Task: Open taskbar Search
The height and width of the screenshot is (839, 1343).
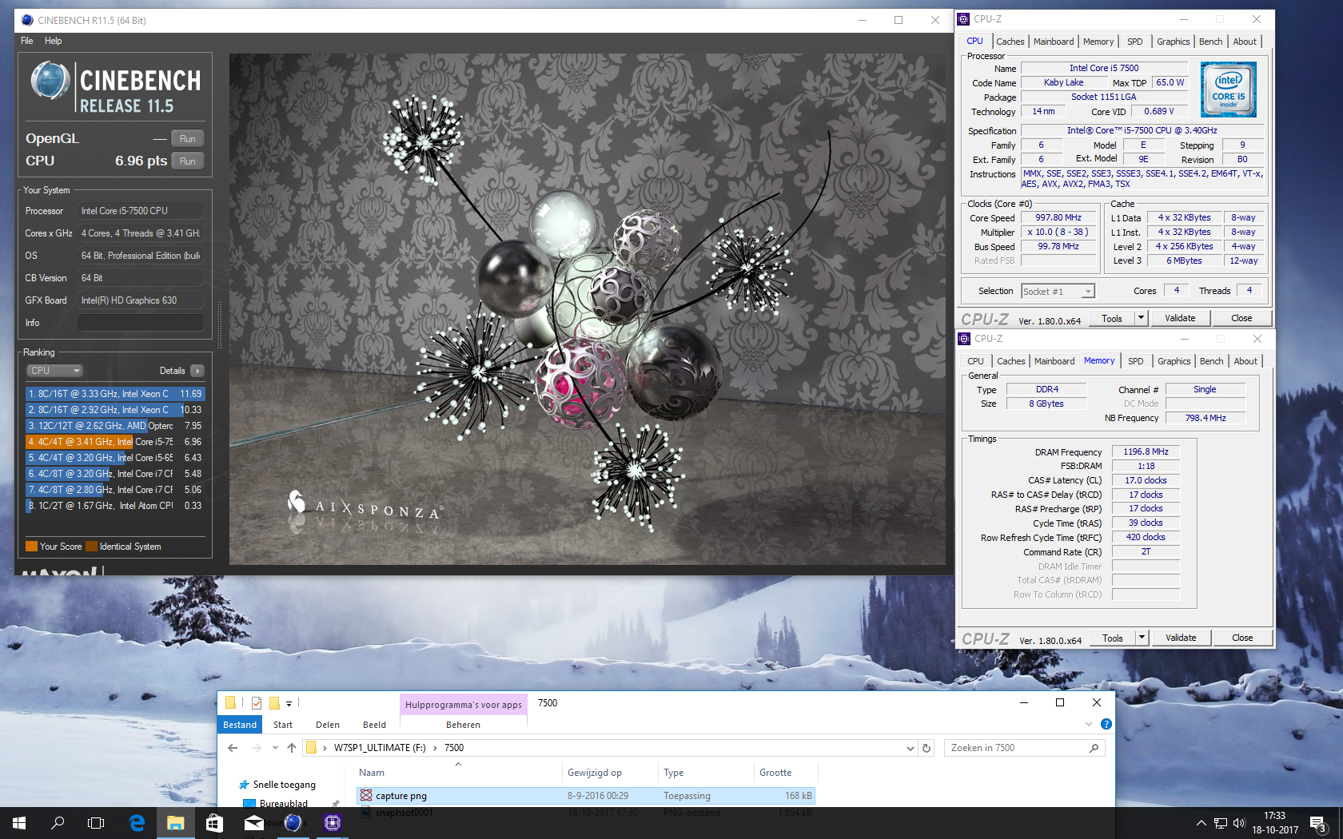Action: click(58, 823)
